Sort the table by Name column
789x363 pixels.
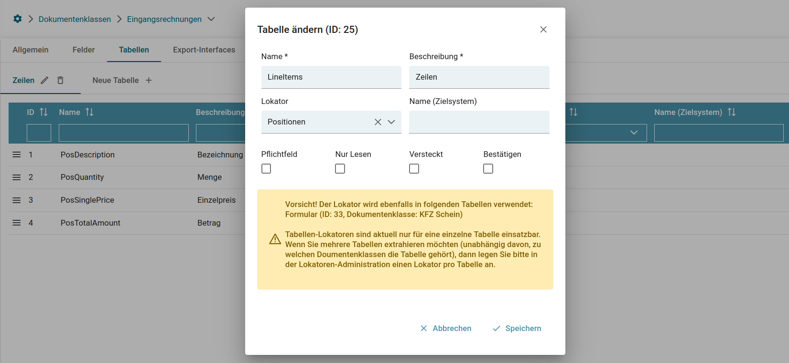[89, 112]
